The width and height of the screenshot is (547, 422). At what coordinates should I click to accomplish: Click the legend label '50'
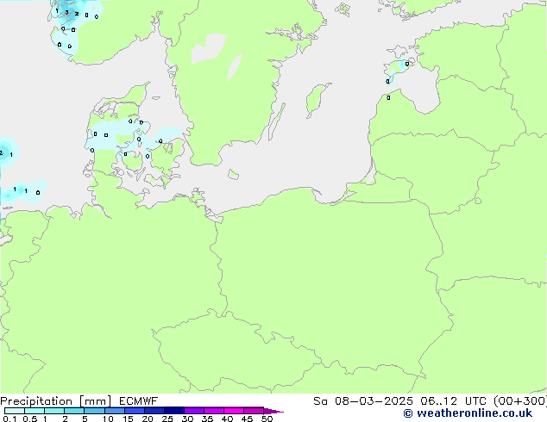click(267, 419)
